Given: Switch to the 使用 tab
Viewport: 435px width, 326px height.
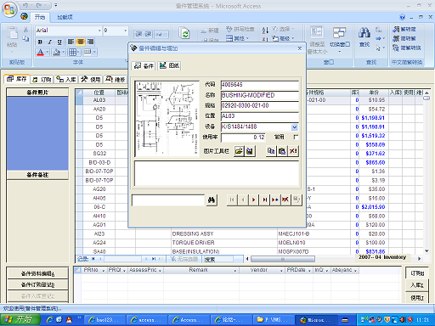Looking at the screenshot, I should (91, 80).
